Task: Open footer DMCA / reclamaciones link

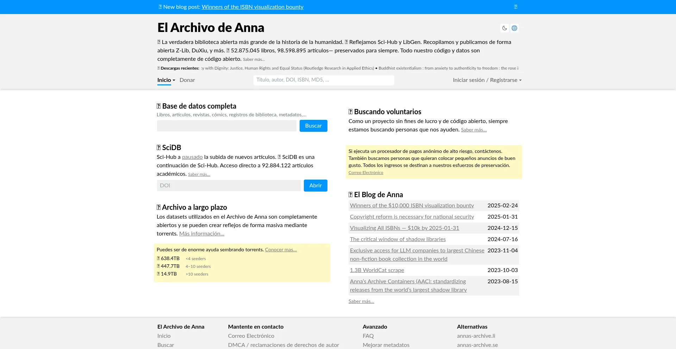Action: click(283, 345)
